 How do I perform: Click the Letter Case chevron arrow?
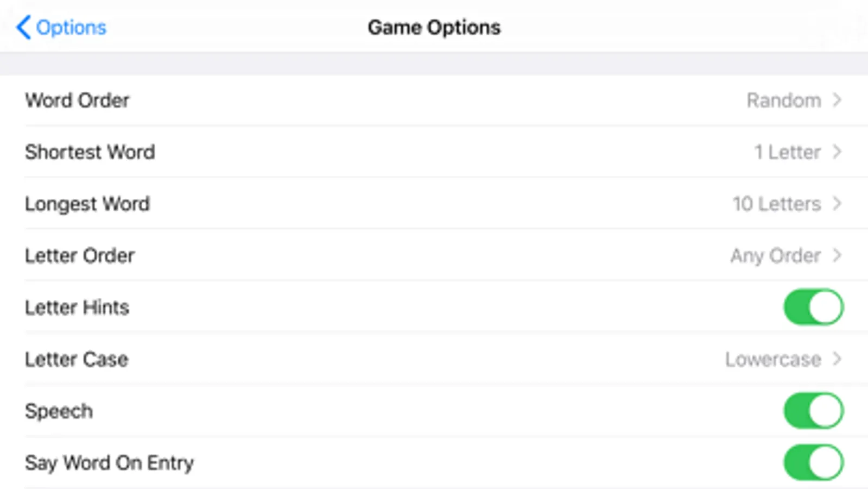[837, 359]
